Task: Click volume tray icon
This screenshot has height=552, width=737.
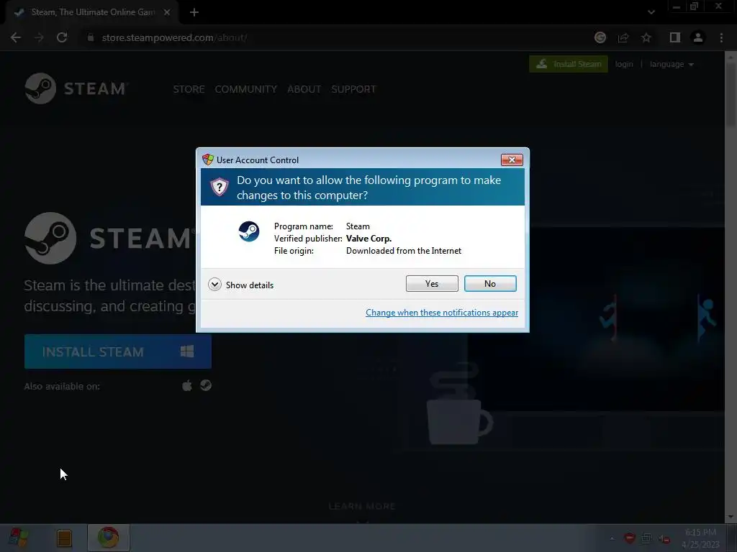Action: click(664, 539)
